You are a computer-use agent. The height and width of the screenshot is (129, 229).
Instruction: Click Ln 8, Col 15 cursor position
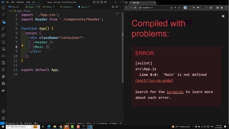70,123
